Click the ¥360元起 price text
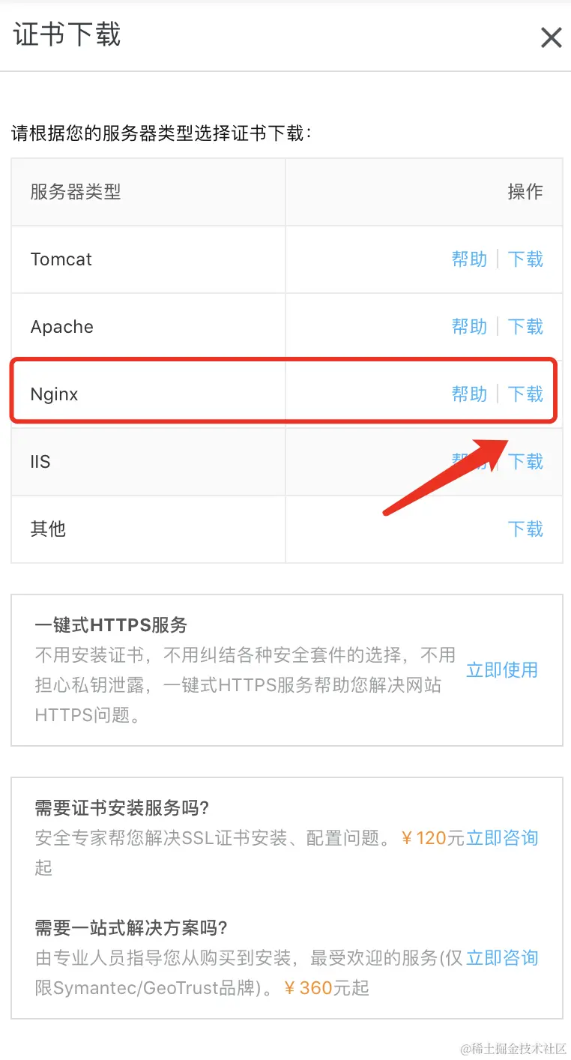The width and height of the screenshot is (571, 1060). pos(327,988)
